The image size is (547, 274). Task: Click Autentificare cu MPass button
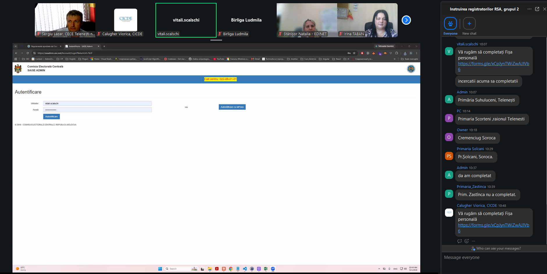click(x=232, y=107)
